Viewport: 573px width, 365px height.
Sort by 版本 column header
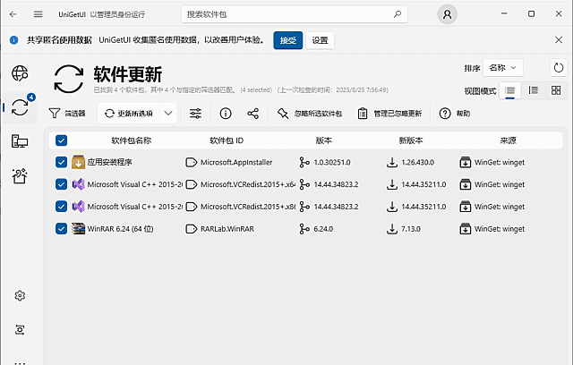[324, 140]
